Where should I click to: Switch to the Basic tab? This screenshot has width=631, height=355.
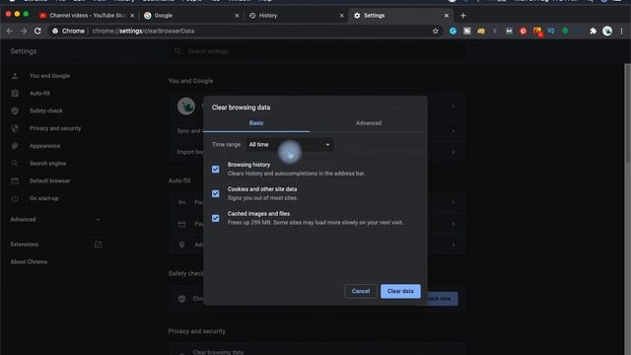pyautogui.click(x=256, y=123)
